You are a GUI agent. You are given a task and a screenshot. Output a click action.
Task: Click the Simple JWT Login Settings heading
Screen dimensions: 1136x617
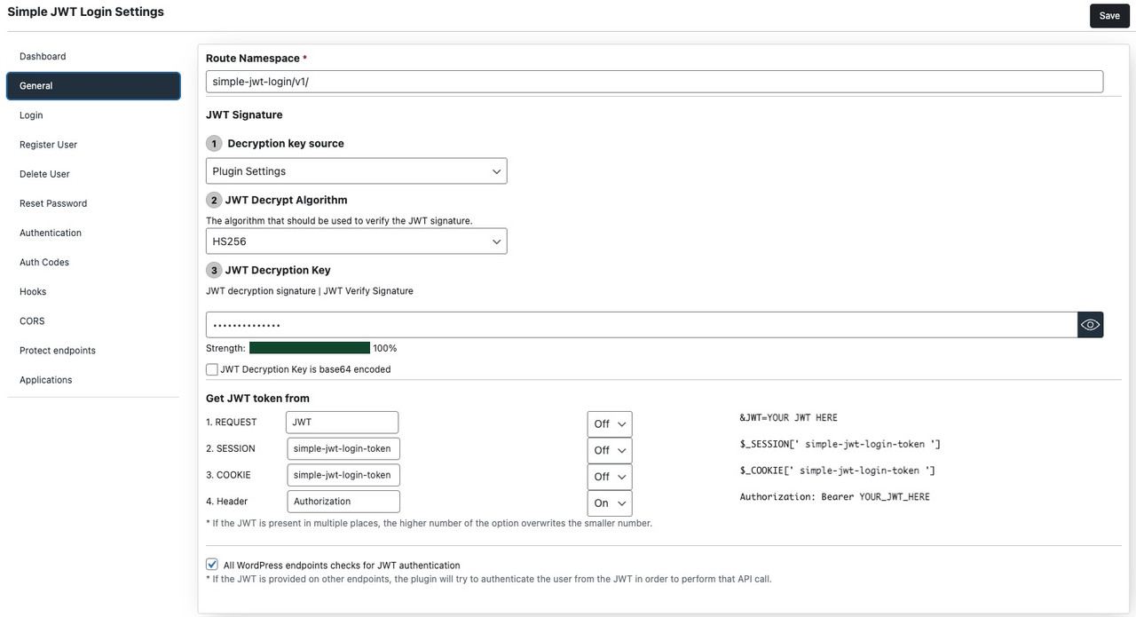click(85, 12)
